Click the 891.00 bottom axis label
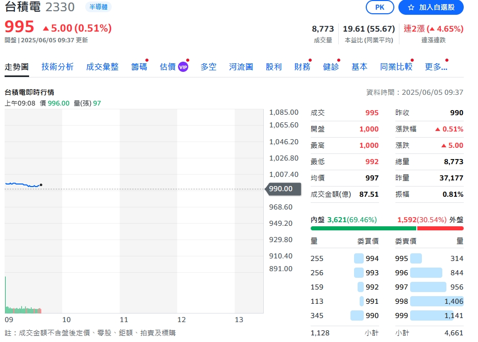 point(281,269)
